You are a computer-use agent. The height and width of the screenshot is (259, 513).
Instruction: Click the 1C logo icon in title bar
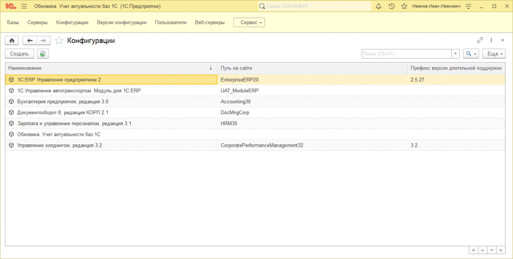(x=11, y=6)
